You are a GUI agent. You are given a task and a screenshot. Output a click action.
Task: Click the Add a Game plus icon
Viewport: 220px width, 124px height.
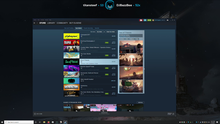coord(35,114)
